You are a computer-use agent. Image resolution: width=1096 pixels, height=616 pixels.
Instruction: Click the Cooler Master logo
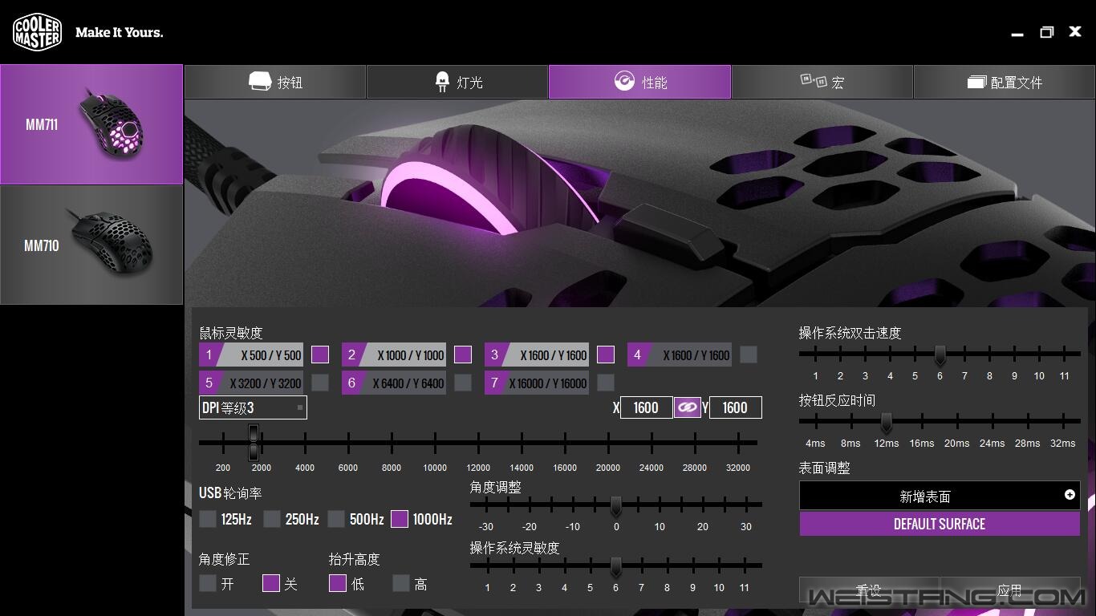pos(37,32)
